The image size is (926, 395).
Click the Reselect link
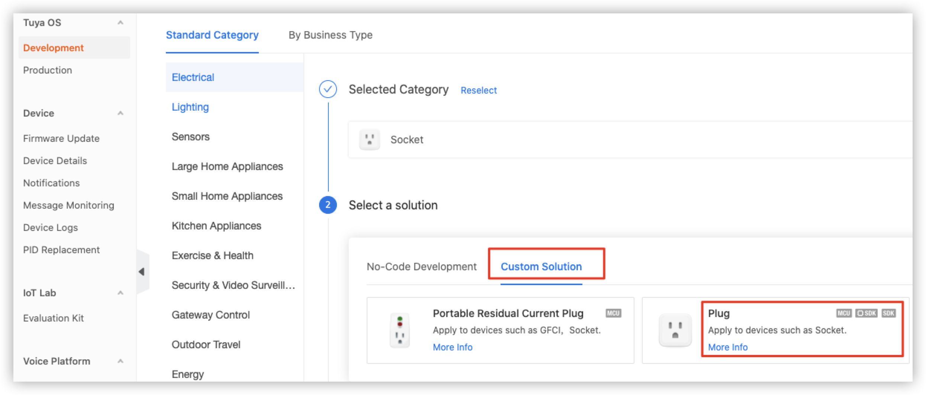[479, 90]
